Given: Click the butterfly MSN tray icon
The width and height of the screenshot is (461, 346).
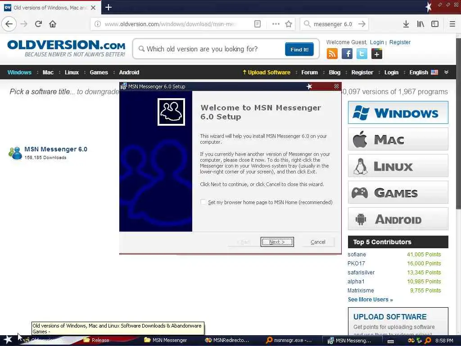Looking at the screenshot, I should click(x=411, y=341).
